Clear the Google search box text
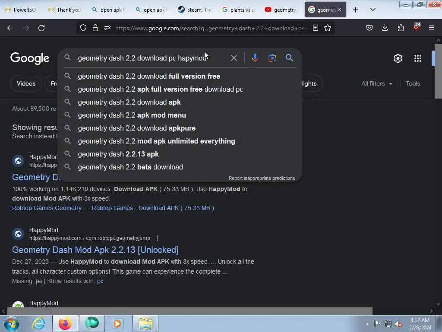The height and width of the screenshot is (332, 442). (x=234, y=58)
